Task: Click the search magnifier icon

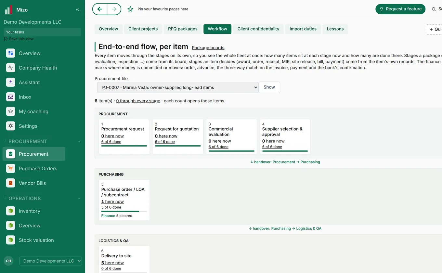Action: pos(434,9)
